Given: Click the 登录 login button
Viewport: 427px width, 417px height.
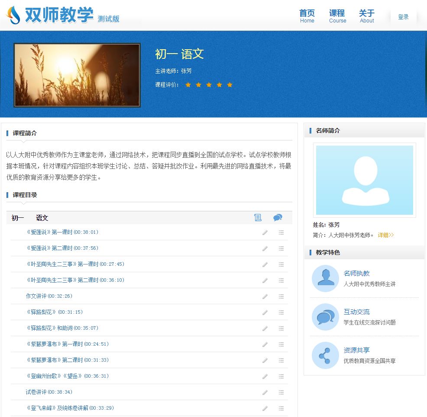Looking at the screenshot, I should [403, 17].
